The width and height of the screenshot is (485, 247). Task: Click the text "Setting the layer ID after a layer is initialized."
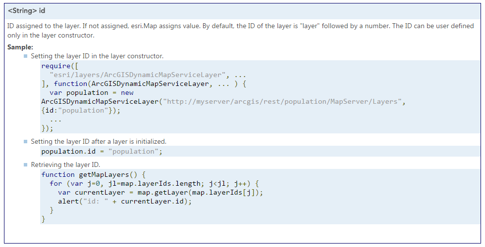(x=99, y=142)
